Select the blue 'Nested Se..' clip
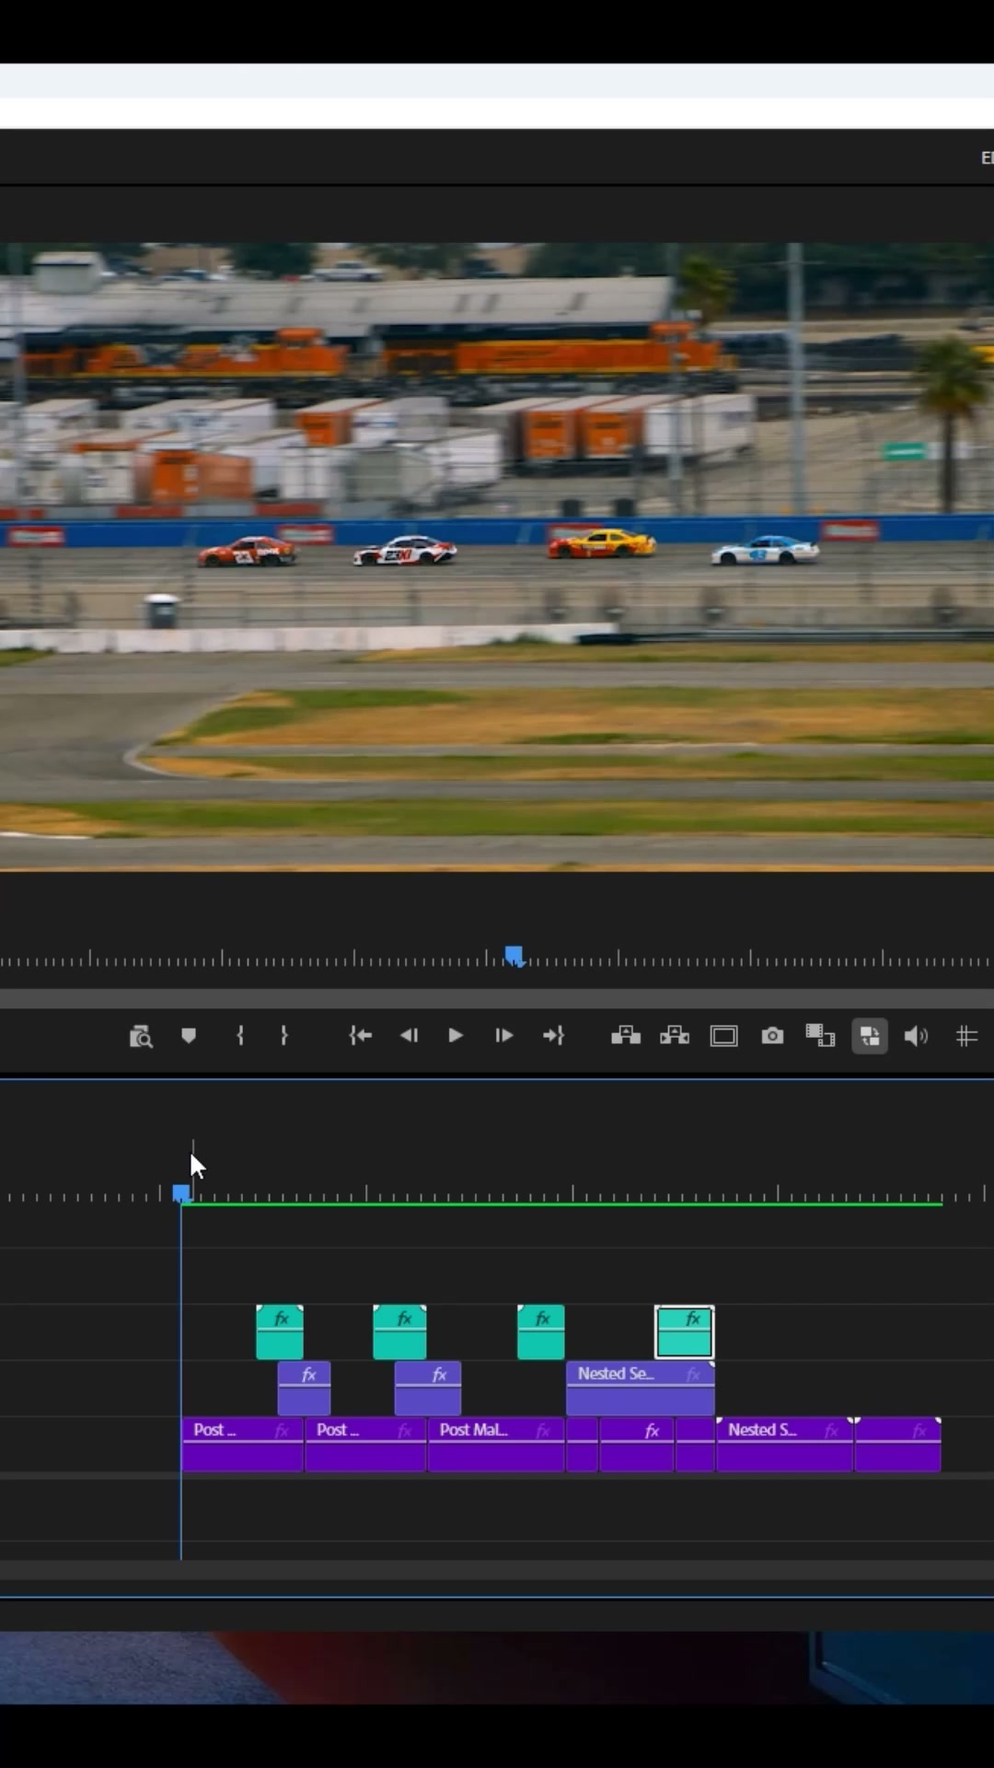Viewport: 994px width, 1768px height. coord(641,1388)
